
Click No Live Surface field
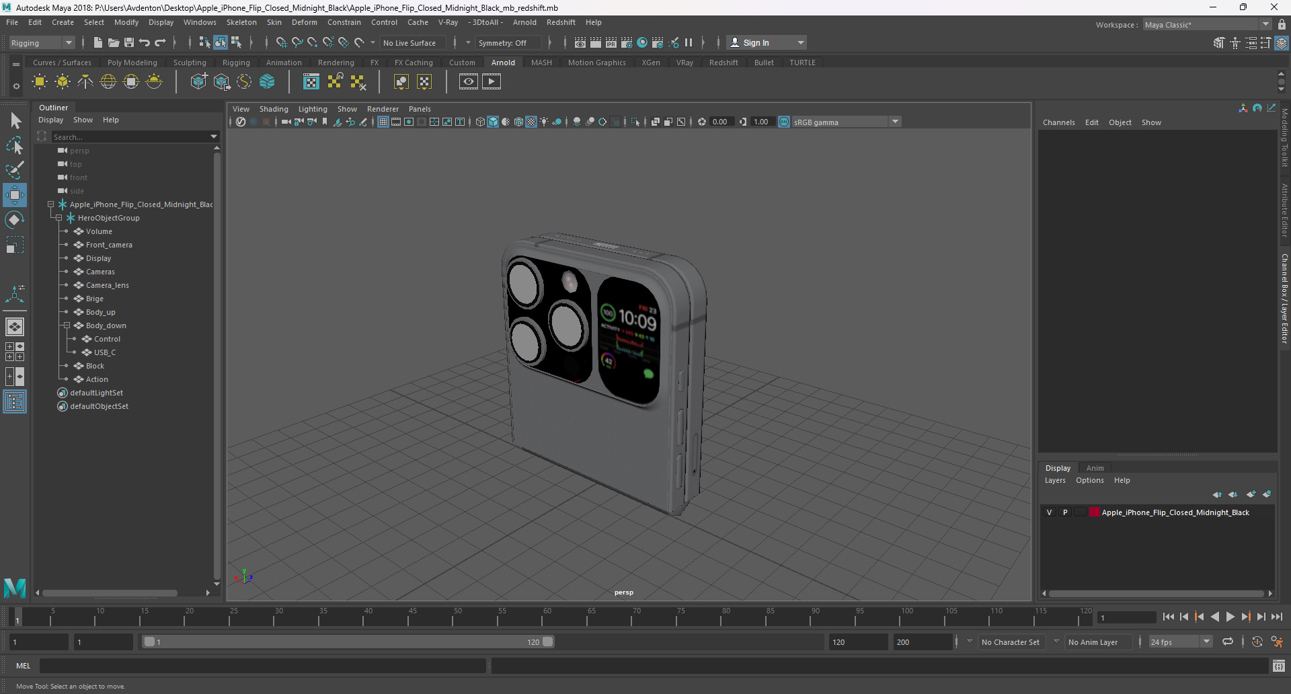tap(412, 42)
